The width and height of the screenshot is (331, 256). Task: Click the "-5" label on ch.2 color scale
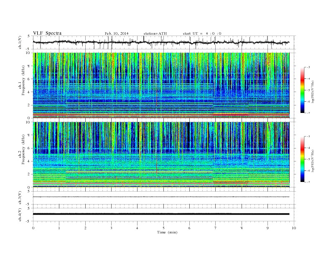308,159
